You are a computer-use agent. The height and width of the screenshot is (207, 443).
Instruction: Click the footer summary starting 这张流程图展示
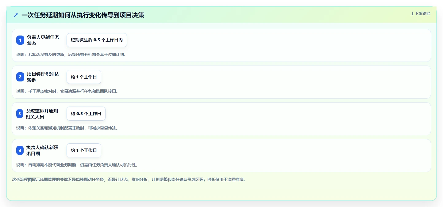point(129,179)
